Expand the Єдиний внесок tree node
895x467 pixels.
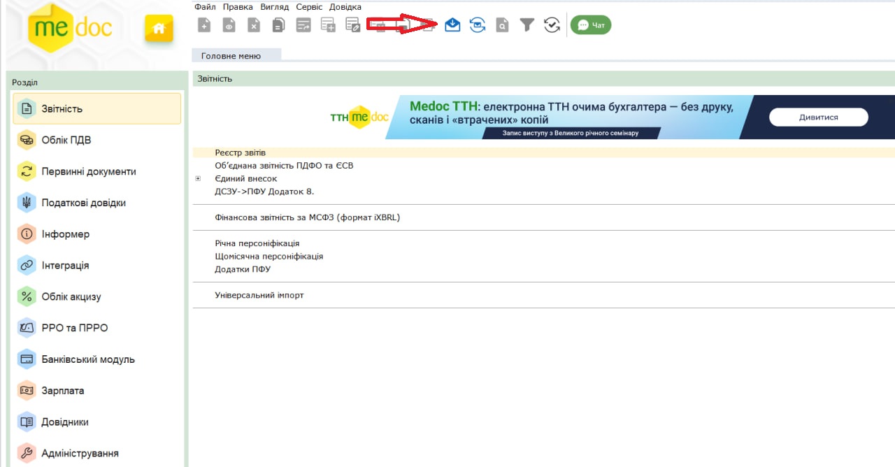pos(199,179)
